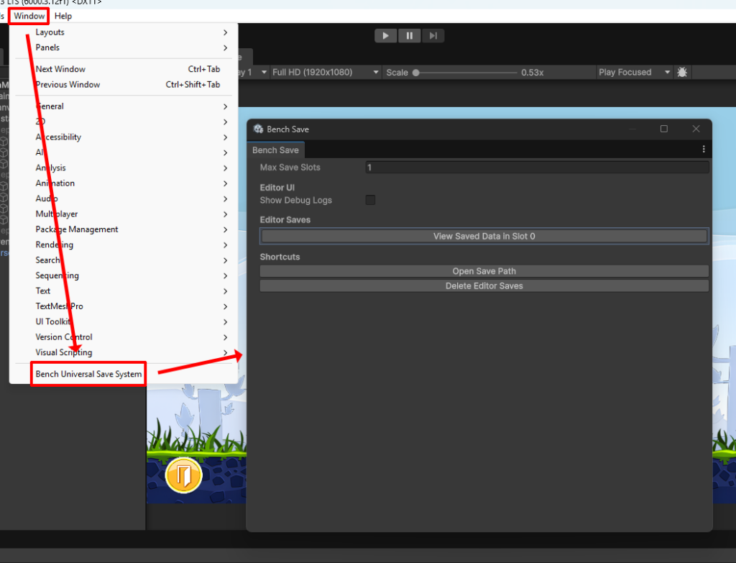Expand the Text submenu
The height and width of the screenshot is (563, 736).
click(x=124, y=291)
